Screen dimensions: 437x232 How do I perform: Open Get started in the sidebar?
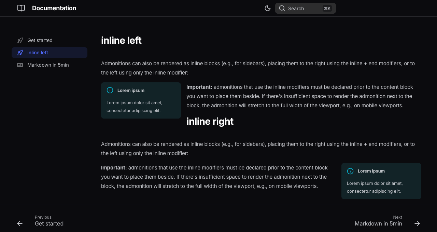point(40,40)
